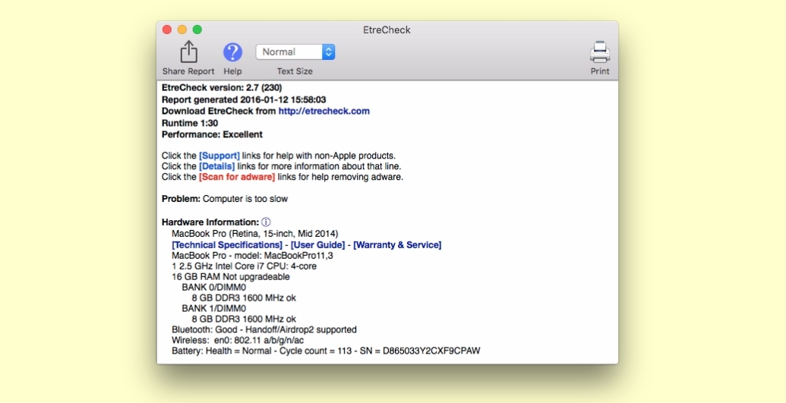This screenshot has height=403, width=786.
Task: Click the 'Problem: Computer is too slow' line
Action: (x=225, y=199)
